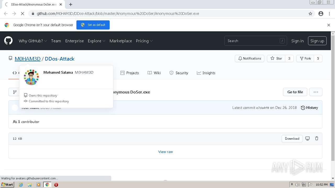Open the Enterprise nav link
This screenshot has width=335, height=188.
click(x=74, y=41)
